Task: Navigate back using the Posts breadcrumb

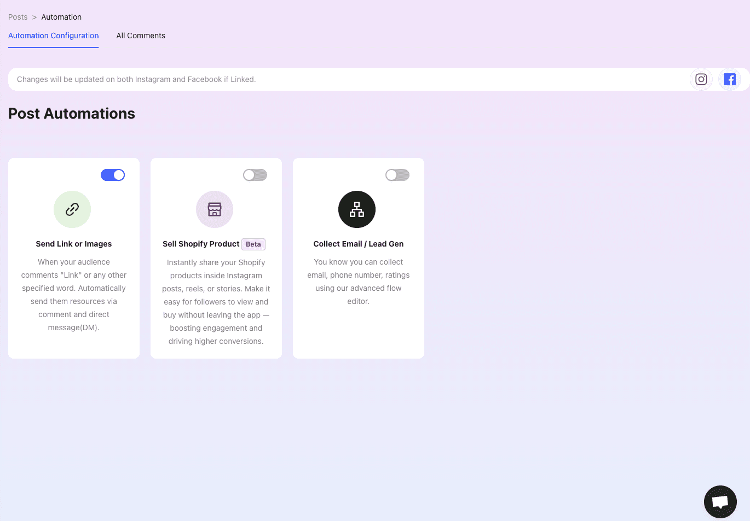Action: [x=18, y=17]
